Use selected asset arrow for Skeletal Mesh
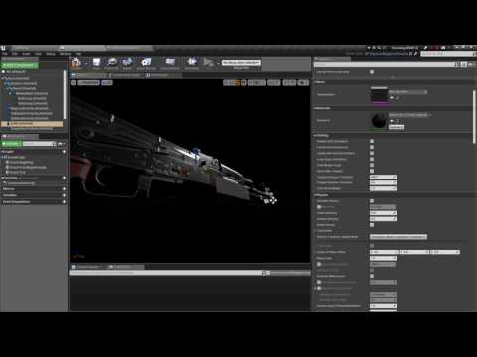 [x=392, y=98]
